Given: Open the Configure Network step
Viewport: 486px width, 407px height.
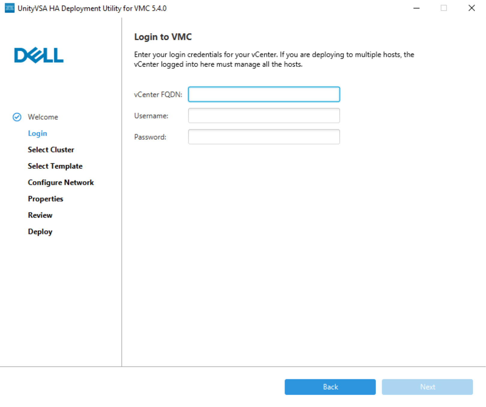Looking at the screenshot, I should [61, 183].
